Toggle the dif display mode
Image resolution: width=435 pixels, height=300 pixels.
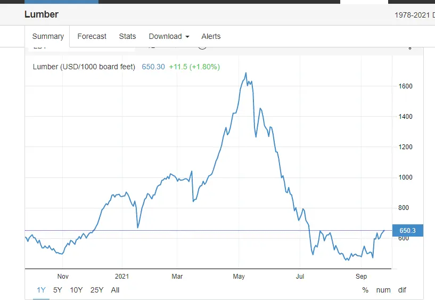click(402, 290)
